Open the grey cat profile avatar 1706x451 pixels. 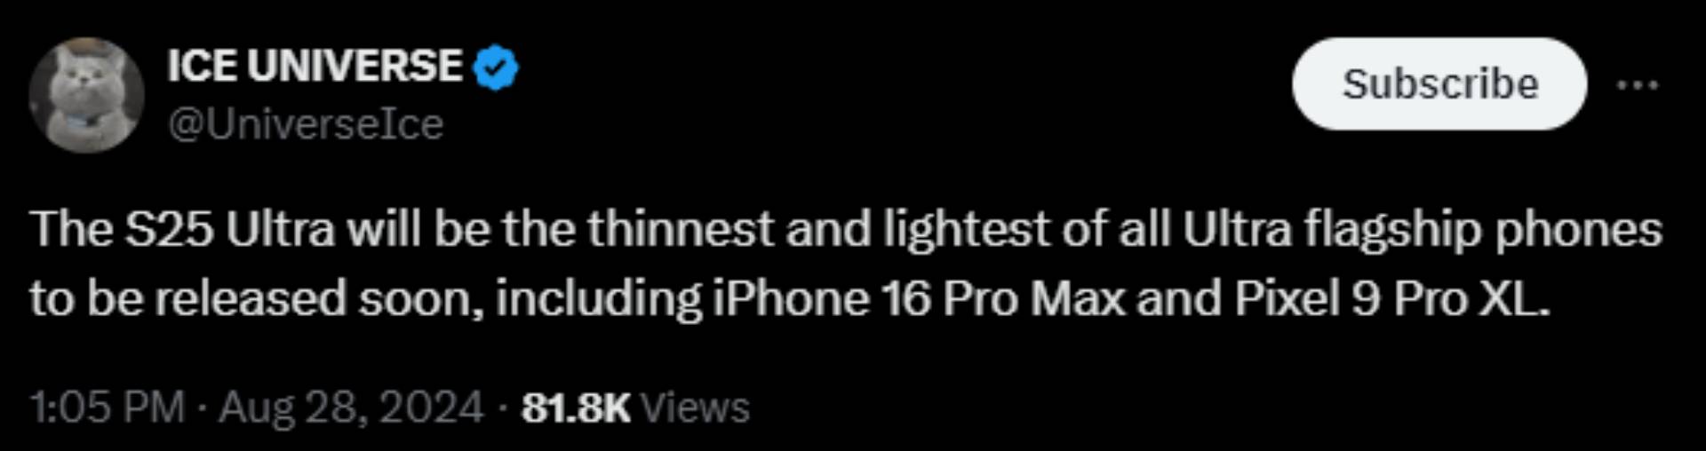tap(86, 95)
